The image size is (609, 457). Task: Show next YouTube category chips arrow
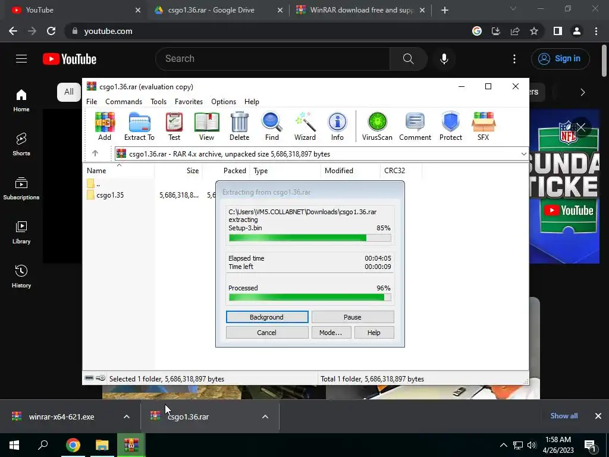(x=583, y=92)
